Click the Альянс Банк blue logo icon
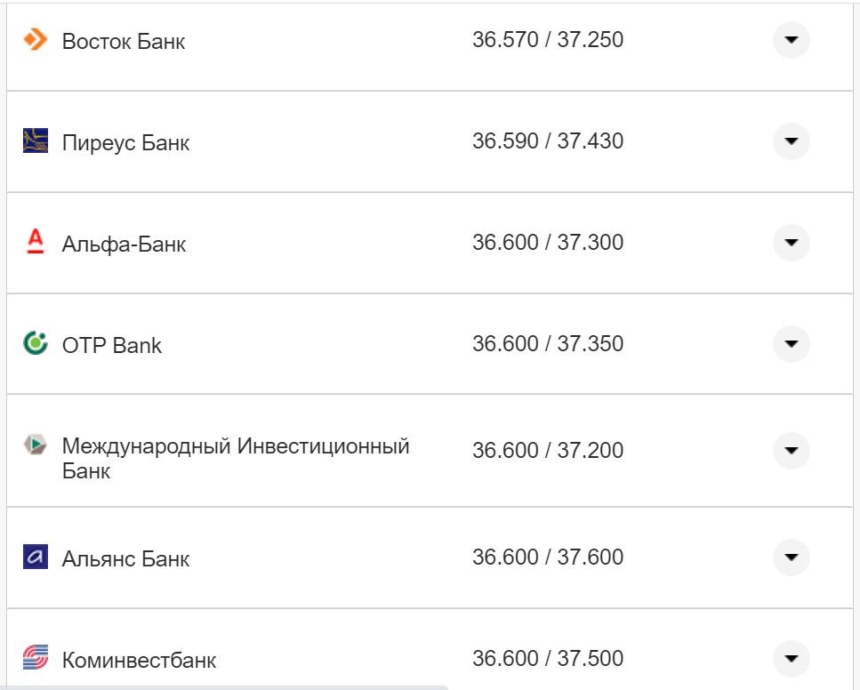 pos(34,558)
